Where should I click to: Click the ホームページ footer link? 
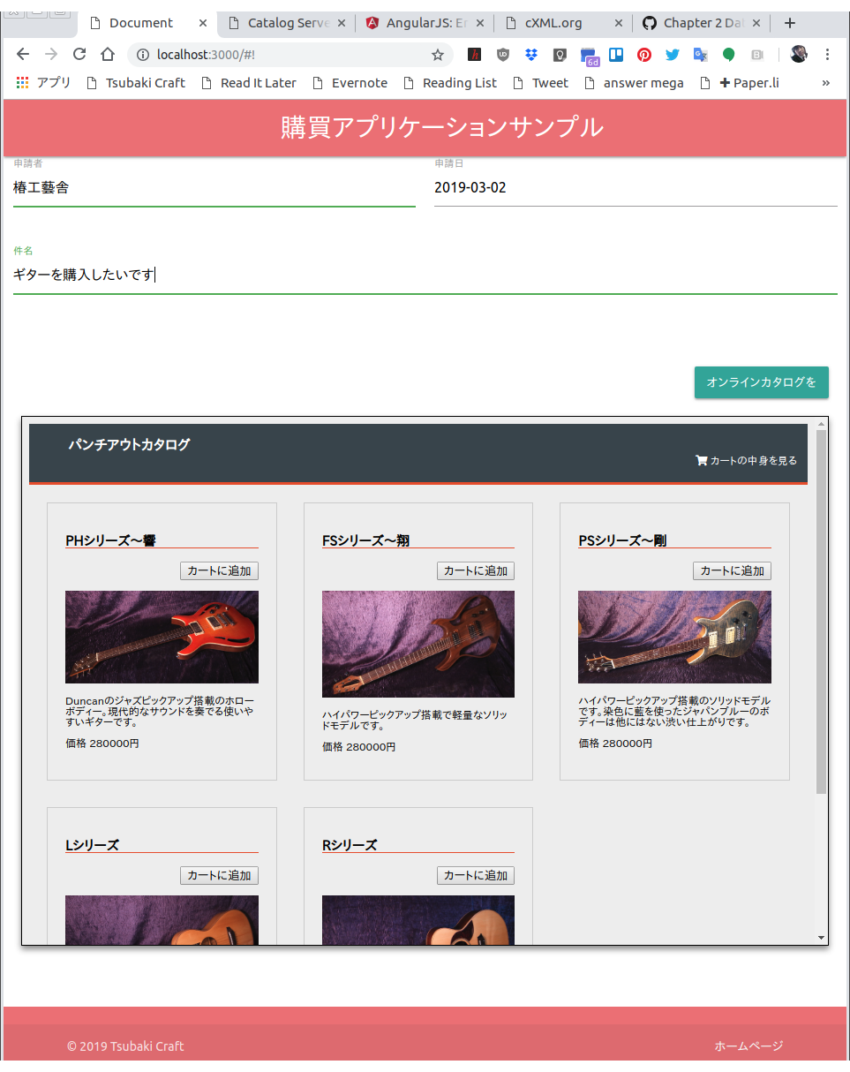tap(748, 1045)
